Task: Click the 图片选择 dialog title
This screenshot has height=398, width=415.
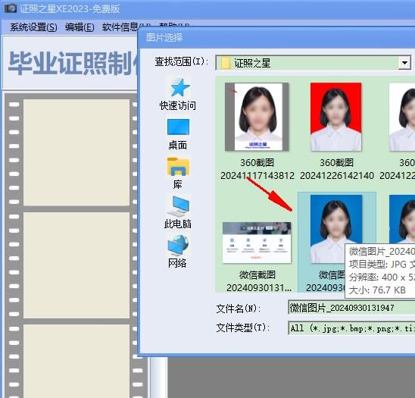Action: (164, 38)
